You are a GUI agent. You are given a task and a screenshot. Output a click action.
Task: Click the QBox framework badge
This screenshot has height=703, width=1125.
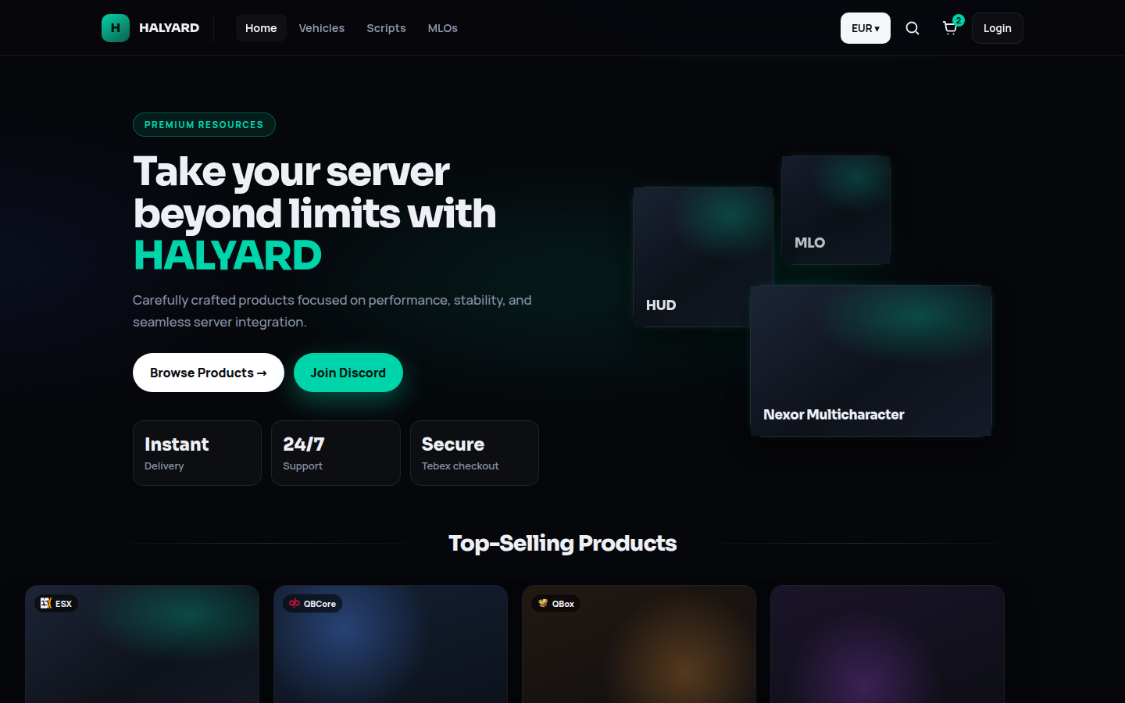pos(556,604)
